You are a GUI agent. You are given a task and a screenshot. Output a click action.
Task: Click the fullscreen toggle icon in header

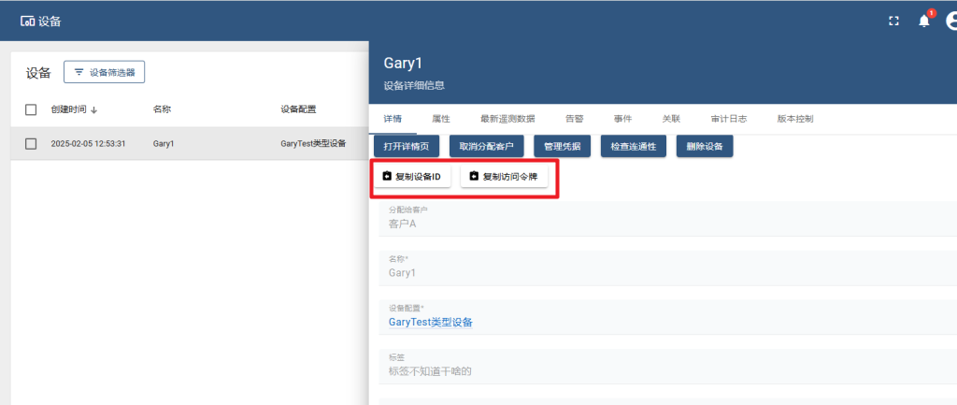894,22
